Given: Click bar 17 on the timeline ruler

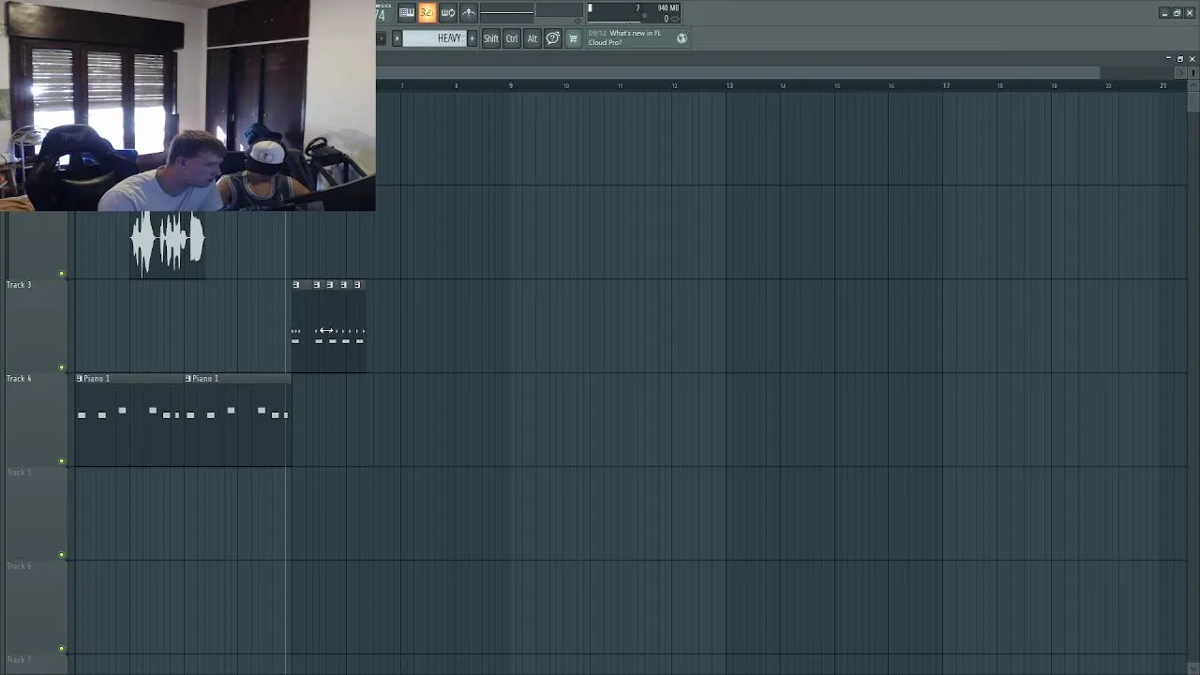Looking at the screenshot, I should 946,85.
